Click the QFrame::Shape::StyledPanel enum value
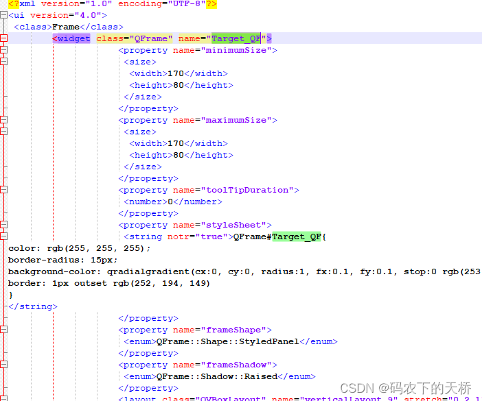Image resolution: width=482 pixels, height=401 pixels. coord(227,342)
